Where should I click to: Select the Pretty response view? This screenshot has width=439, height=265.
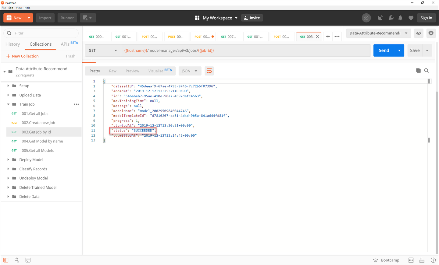point(95,71)
